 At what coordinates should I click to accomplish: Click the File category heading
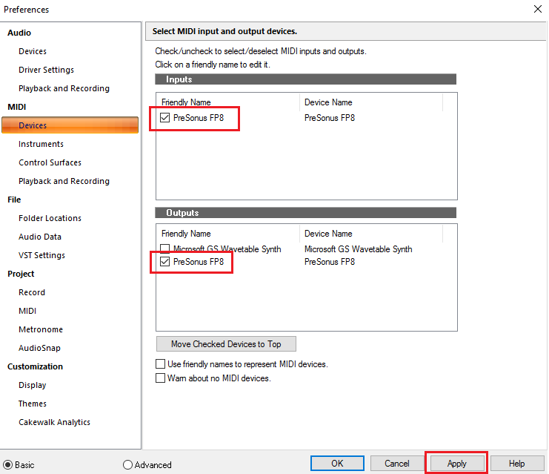click(x=14, y=200)
